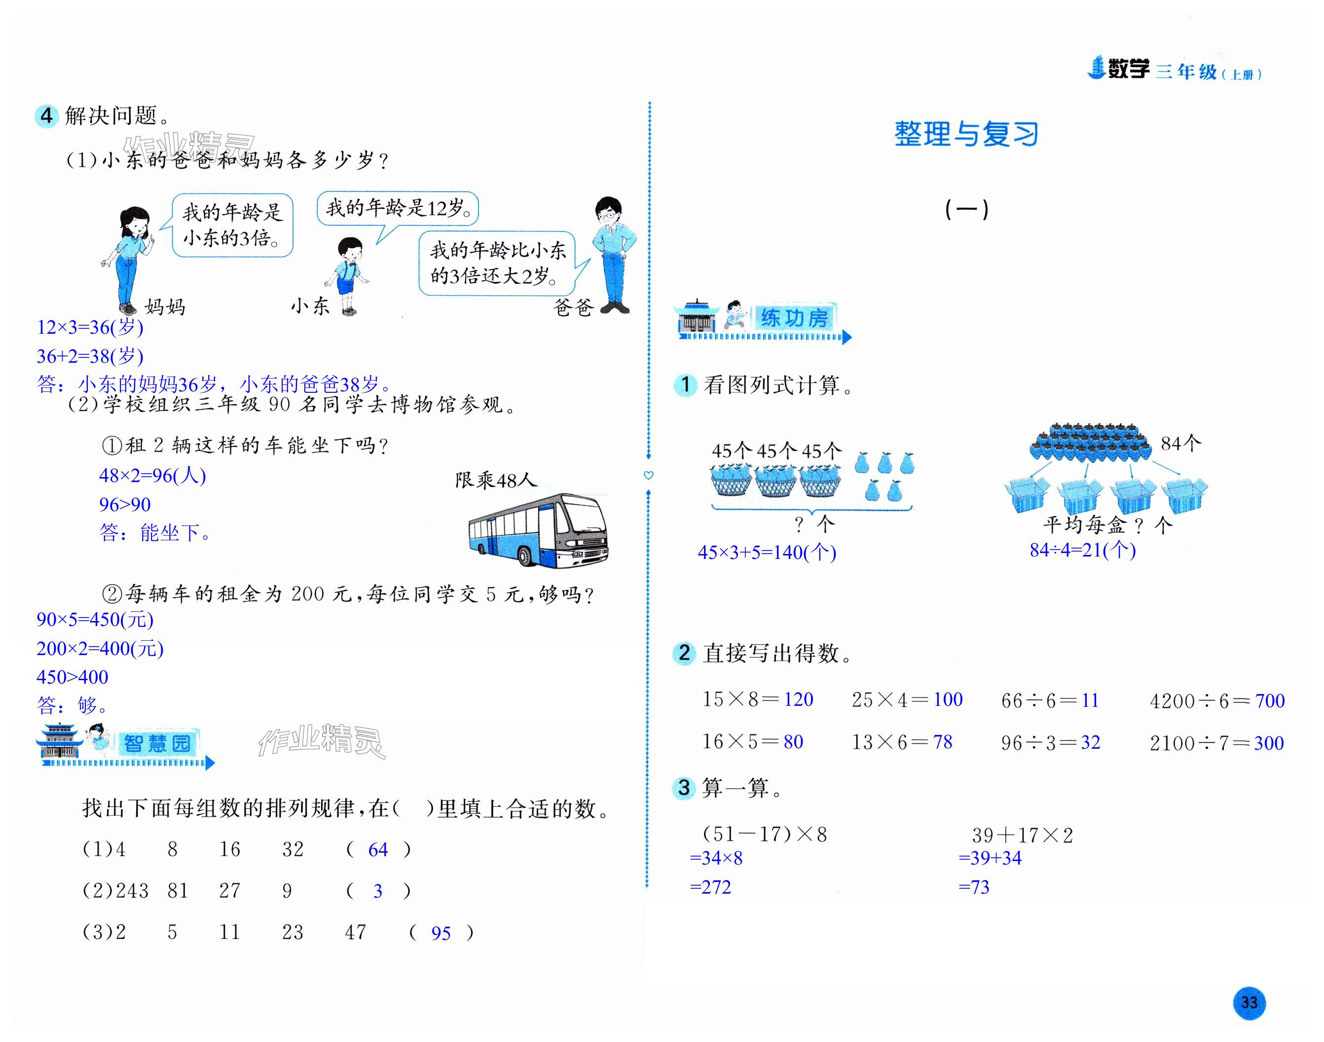Viewport: 1324px width, 1042px height.
Task: Click the answer 64 in parentheses
Action: point(378,850)
